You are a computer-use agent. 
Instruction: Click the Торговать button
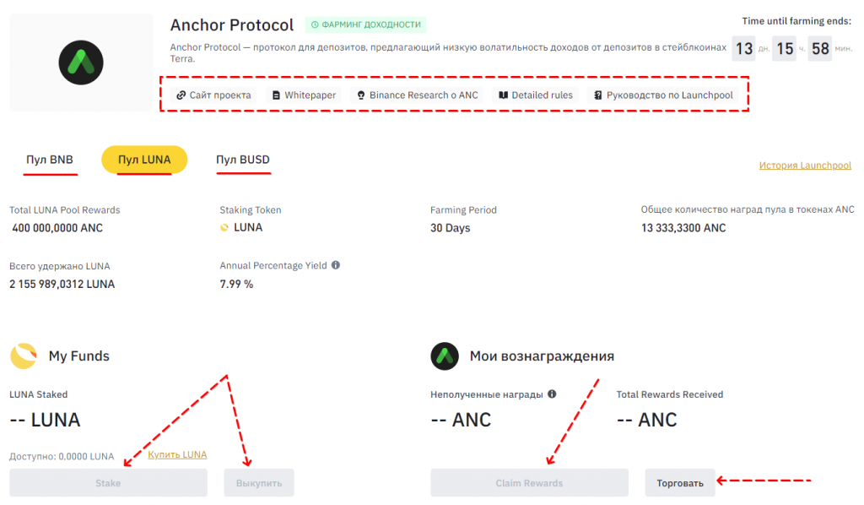680,483
